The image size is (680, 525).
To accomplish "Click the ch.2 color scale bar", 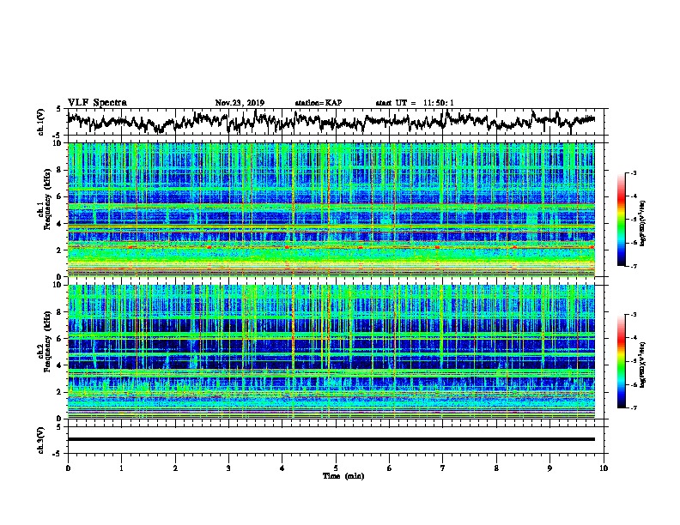I will pos(621,361).
